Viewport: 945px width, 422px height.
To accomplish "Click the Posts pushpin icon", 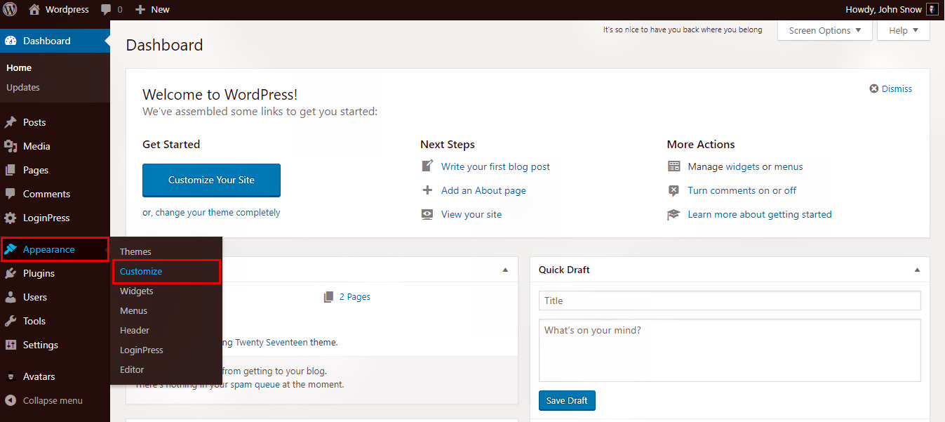I will [x=11, y=122].
